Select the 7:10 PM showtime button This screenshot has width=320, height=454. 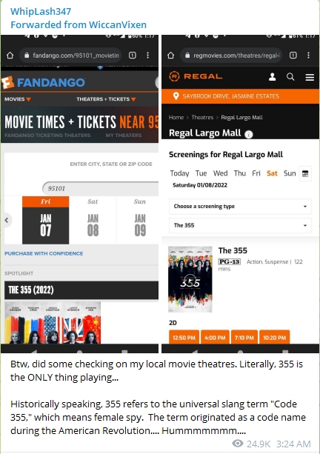coord(244,337)
